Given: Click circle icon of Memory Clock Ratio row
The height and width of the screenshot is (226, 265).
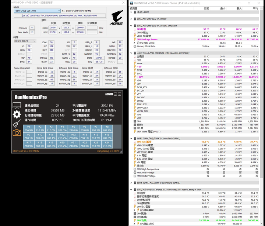Looking at the screenshot, I should (x=135, y=46).
